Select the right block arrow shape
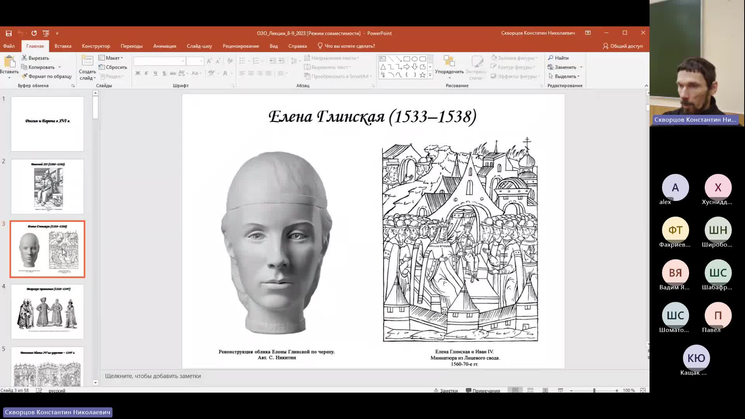This screenshot has width=745, height=419. (407, 67)
